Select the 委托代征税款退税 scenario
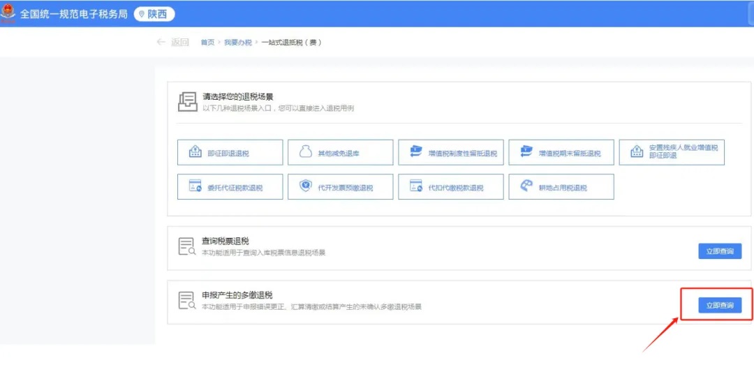 [230, 186]
